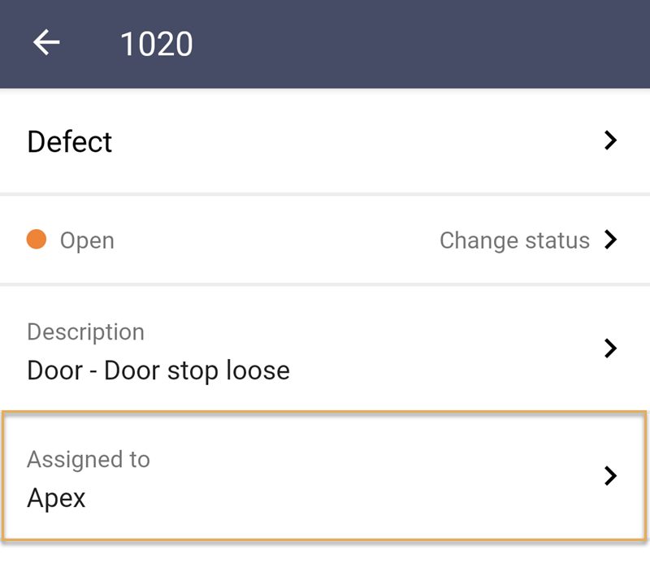This screenshot has height=563, width=650.
Task: Select the Open status label
Action: 87,240
